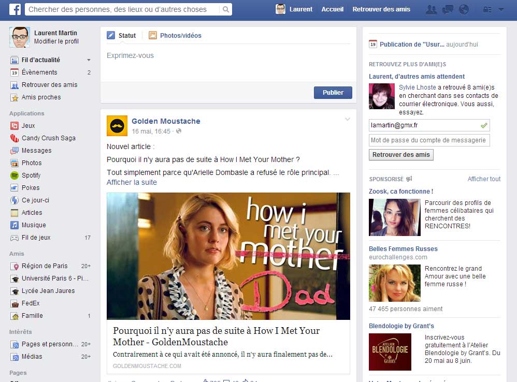Open the notifications globe icon

click(x=464, y=9)
